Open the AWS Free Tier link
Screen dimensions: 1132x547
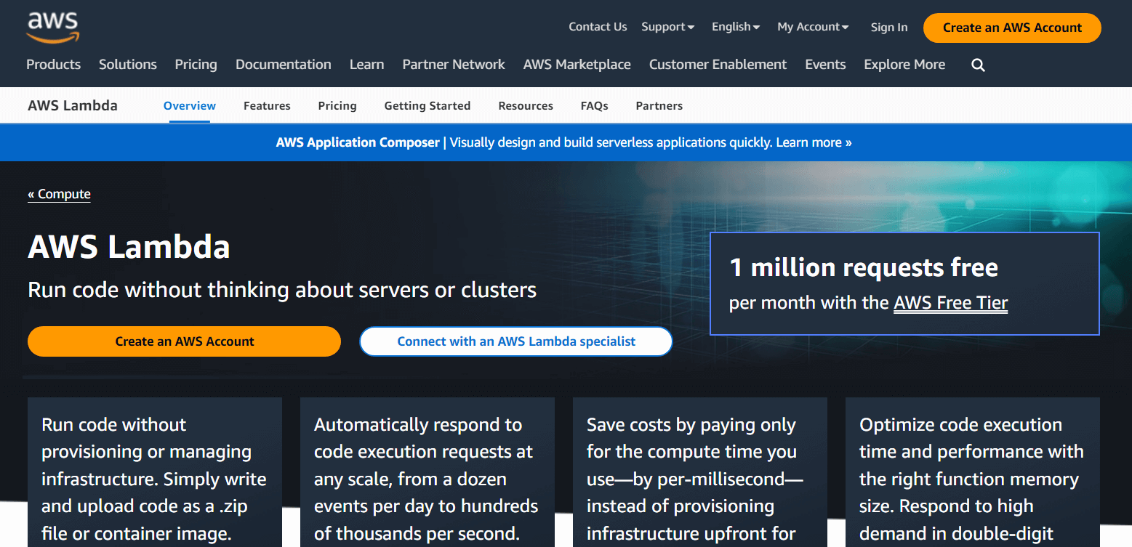tap(950, 302)
